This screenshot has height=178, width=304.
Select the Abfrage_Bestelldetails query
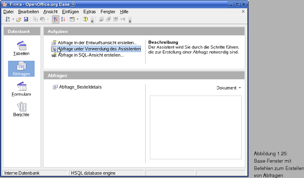click(80, 87)
